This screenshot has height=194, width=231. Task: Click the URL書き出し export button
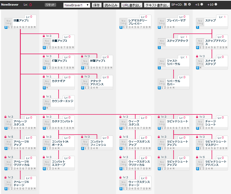pyautogui.click(x=132, y=5)
